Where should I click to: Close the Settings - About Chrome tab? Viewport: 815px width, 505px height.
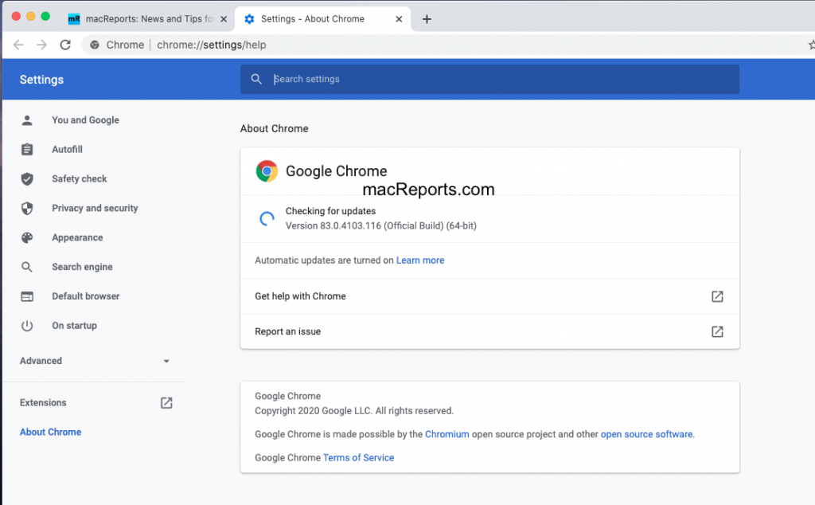click(x=399, y=19)
